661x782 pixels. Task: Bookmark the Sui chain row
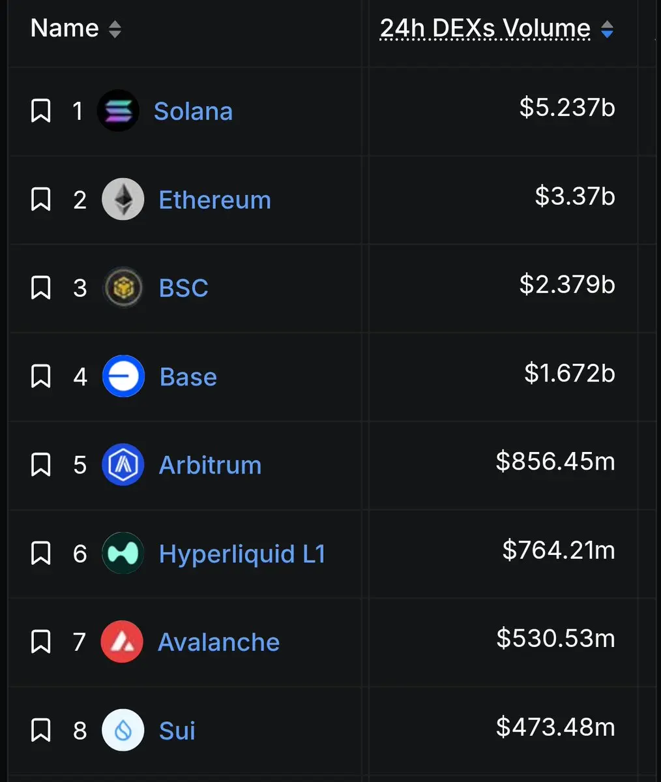pyautogui.click(x=41, y=730)
